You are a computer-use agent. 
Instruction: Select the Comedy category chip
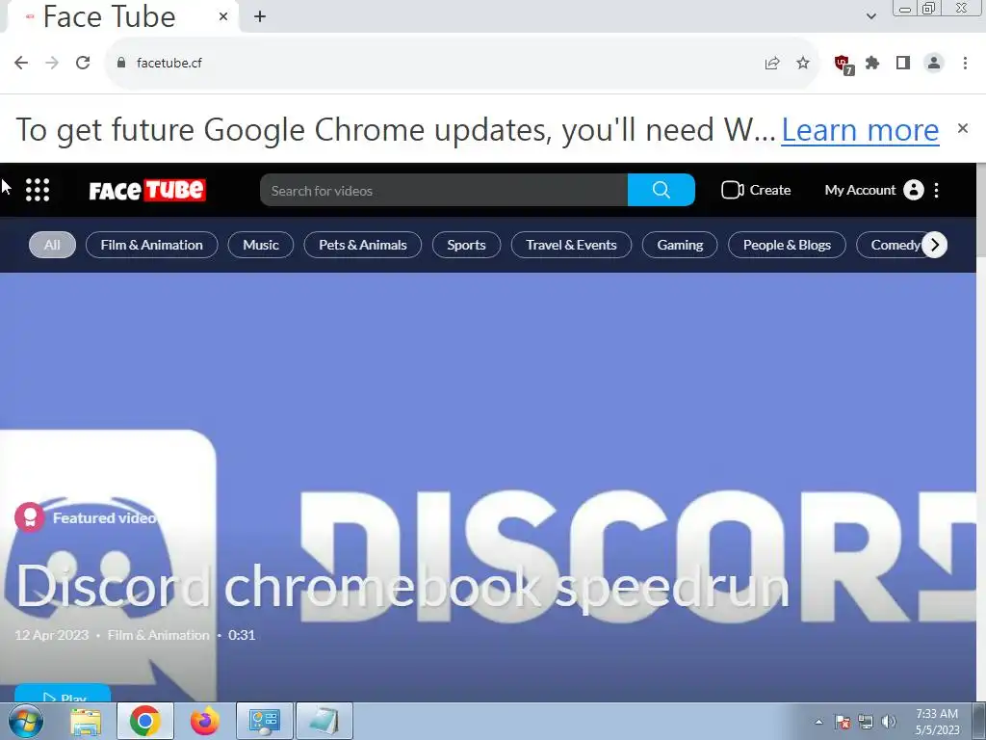[x=893, y=245]
